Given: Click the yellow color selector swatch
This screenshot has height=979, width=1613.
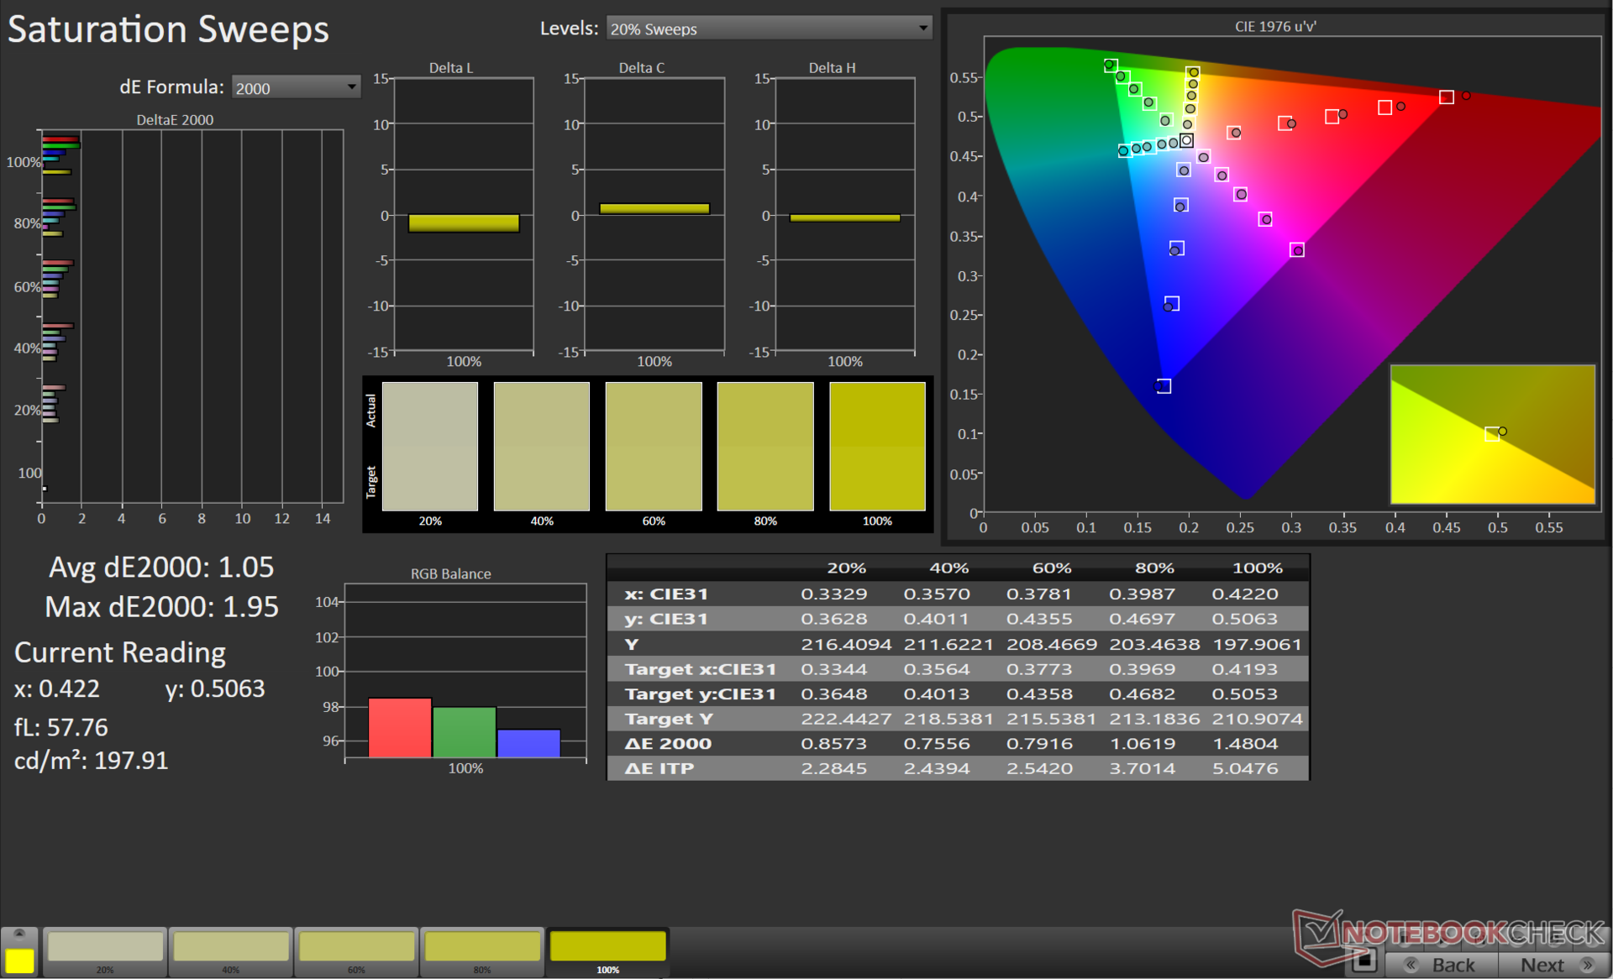Looking at the screenshot, I should click(x=19, y=961).
